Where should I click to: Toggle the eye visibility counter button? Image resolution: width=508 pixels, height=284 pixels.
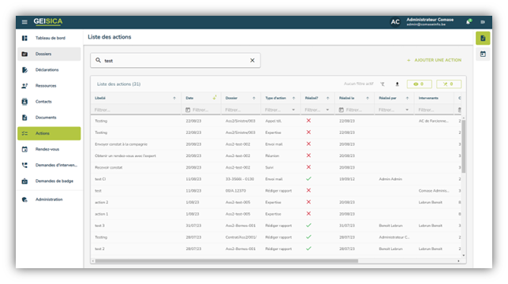click(x=419, y=84)
